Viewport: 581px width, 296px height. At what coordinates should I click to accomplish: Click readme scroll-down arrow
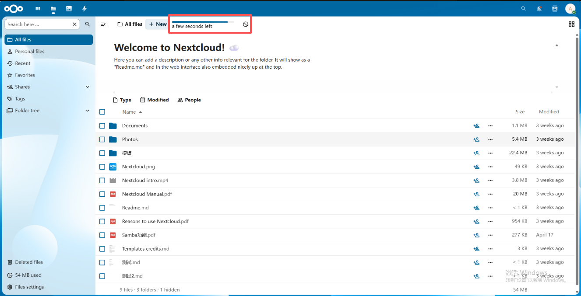pyautogui.click(x=557, y=87)
